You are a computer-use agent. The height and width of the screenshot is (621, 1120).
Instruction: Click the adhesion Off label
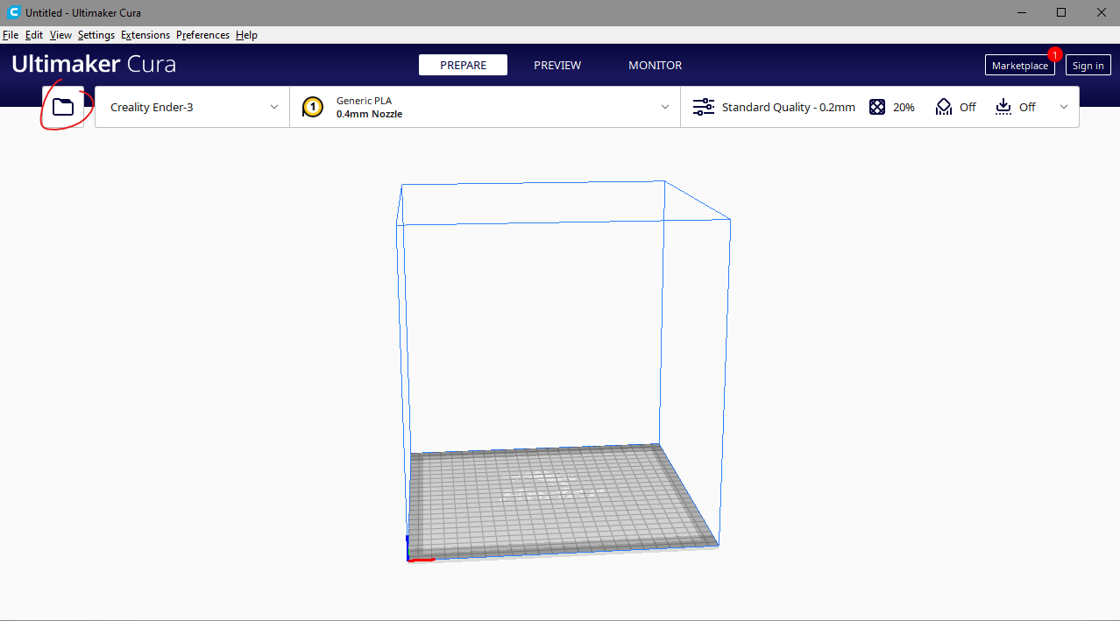pos(1027,107)
